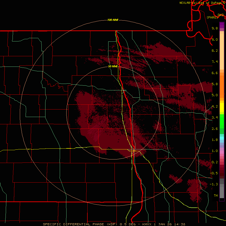Click the pink segment of color bar
The width and height of the screenshot is (226, 226).
click(x=222, y=152)
